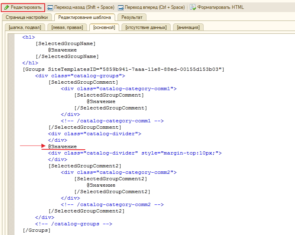This screenshot has height=235, width=295.
Task: Click the [Groups SiteTemplatesID=...] line
Action: click(x=124, y=69)
